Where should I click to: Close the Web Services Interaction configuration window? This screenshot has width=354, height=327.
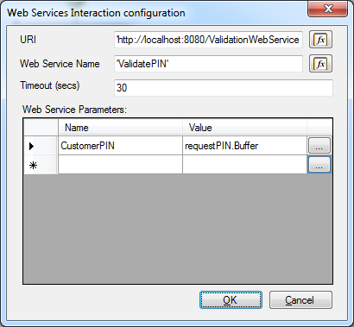(x=328, y=9)
